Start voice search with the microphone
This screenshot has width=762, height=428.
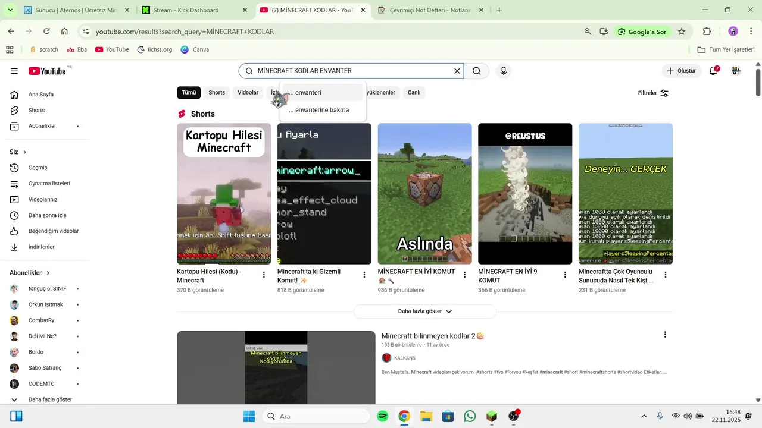pyautogui.click(x=504, y=71)
